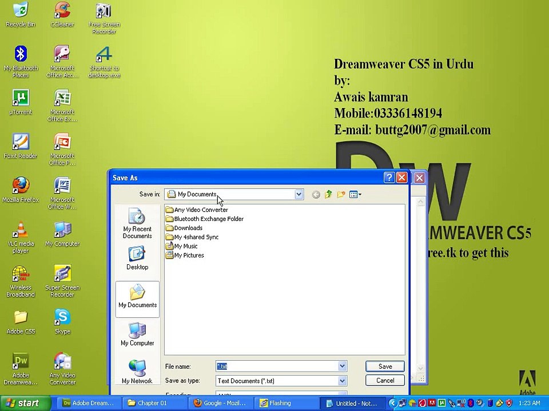Open Microsoft Office PowerPoint shortcut
The width and height of the screenshot is (549, 411).
pyautogui.click(x=62, y=150)
